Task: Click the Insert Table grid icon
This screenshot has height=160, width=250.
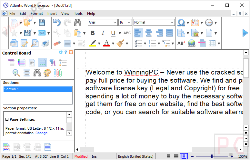Action: 212,43
